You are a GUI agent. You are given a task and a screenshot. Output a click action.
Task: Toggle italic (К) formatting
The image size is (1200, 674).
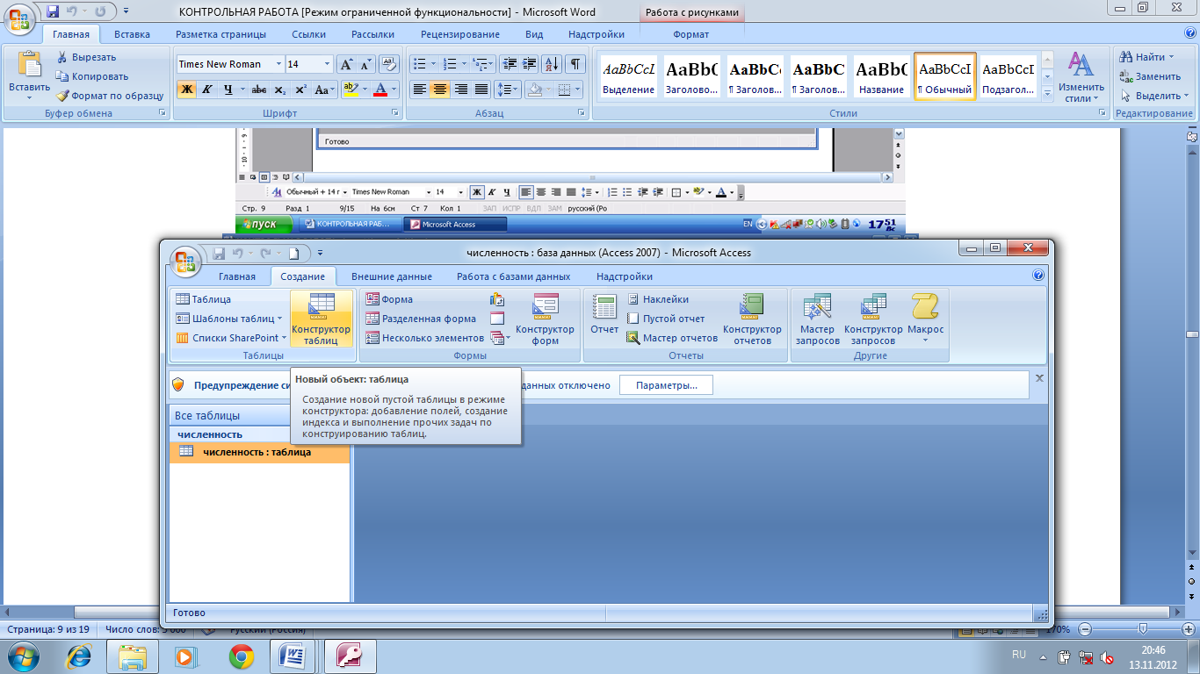pos(207,90)
